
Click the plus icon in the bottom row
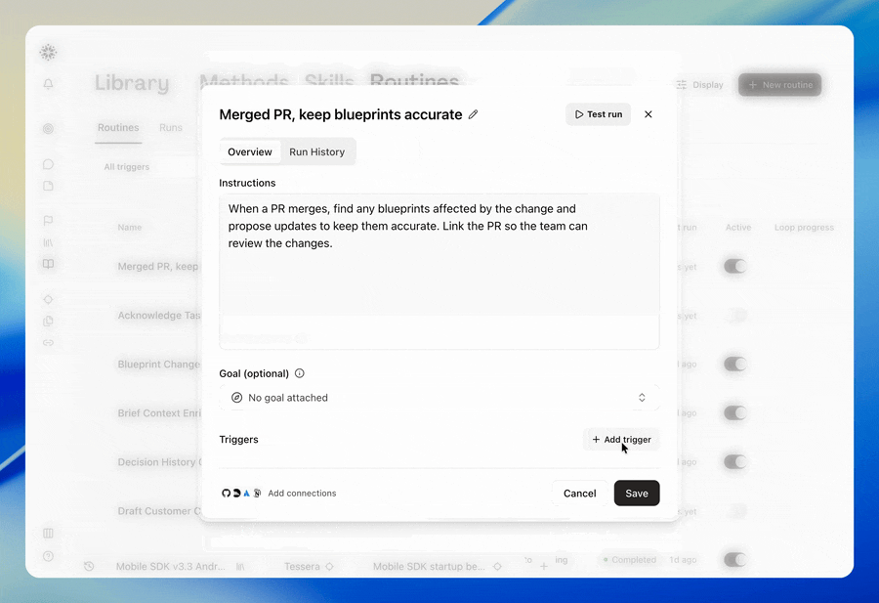(544, 567)
